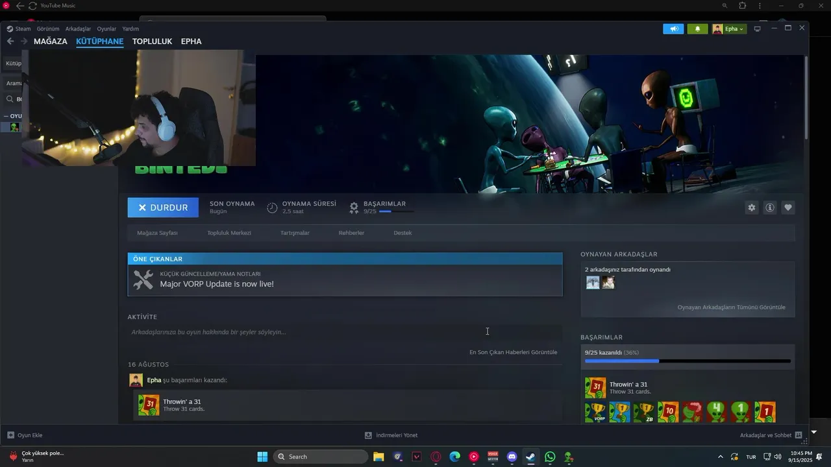831x467 pixels.
Task: Click the volume icon in system tray
Action: 778,457
